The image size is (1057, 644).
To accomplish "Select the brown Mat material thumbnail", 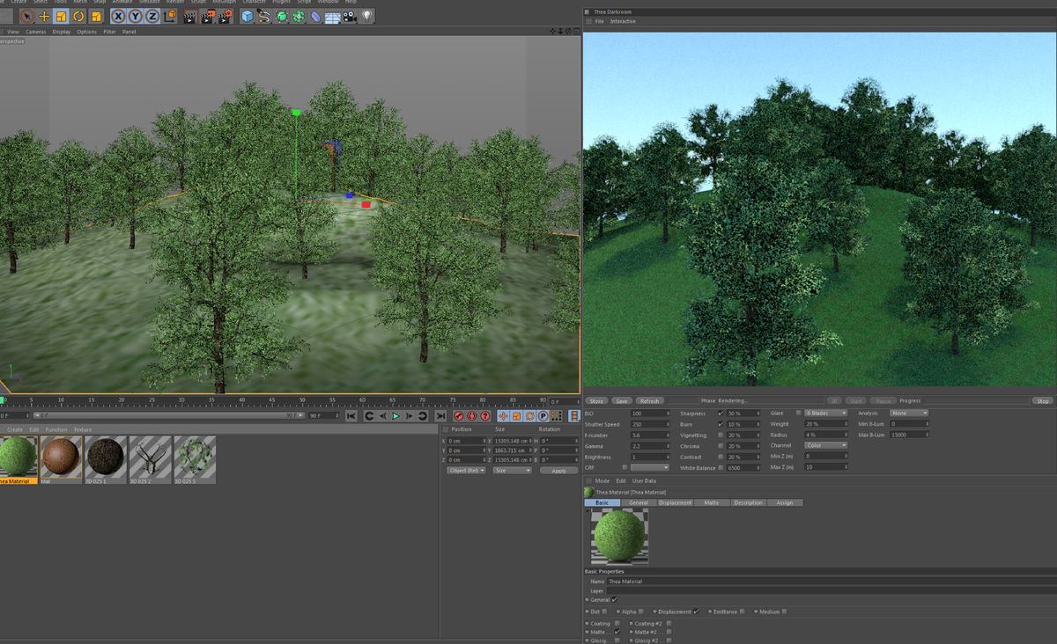I will pos(61,456).
